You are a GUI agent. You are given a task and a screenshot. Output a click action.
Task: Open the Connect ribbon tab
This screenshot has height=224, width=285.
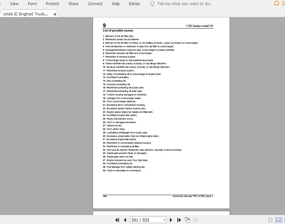[x=95, y=4]
